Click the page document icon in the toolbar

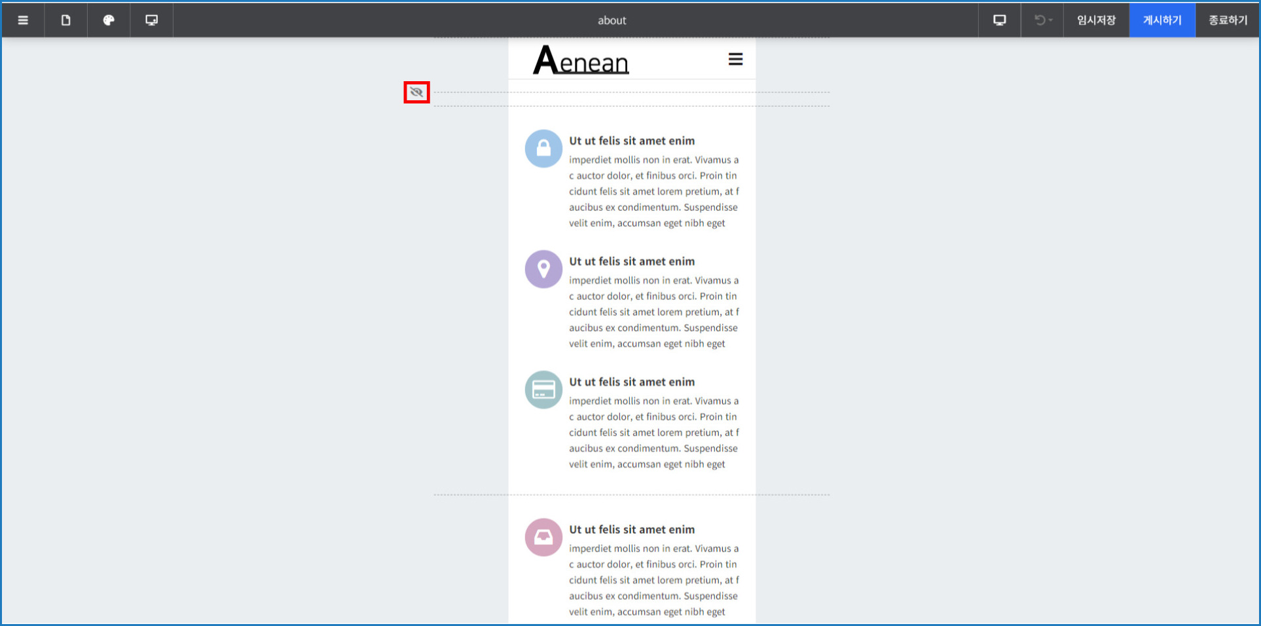(x=65, y=20)
